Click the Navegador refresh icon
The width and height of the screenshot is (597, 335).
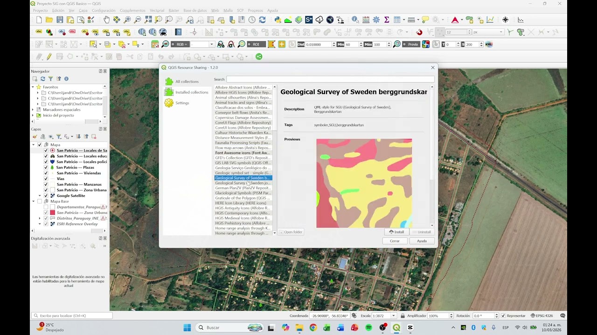pyautogui.click(x=42, y=79)
